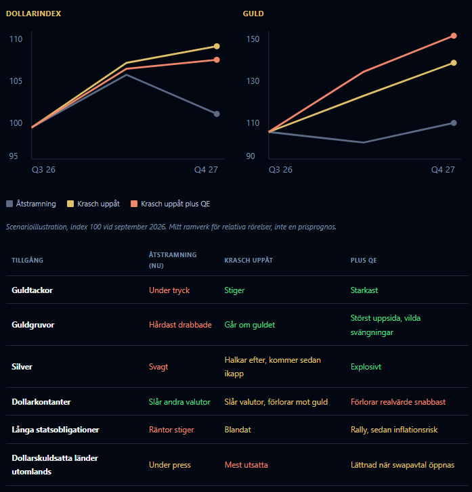The width and height of the screenshot is (472, 492).
Task: Click the Krasch uppåt plus QE legend swatch
Action: (134, 204)
